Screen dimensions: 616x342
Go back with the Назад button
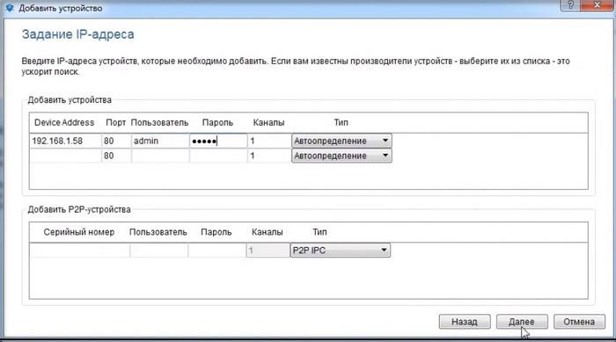(465, 322)
